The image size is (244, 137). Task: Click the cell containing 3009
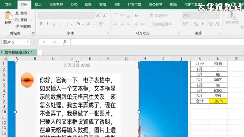218,80
